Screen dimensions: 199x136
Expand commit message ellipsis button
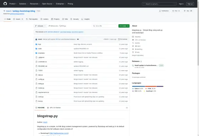coord(78,39)
